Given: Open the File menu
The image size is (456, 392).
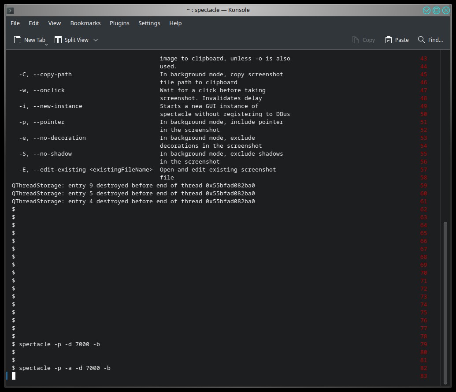Looking at the screenshot, I should click(15, 23).
